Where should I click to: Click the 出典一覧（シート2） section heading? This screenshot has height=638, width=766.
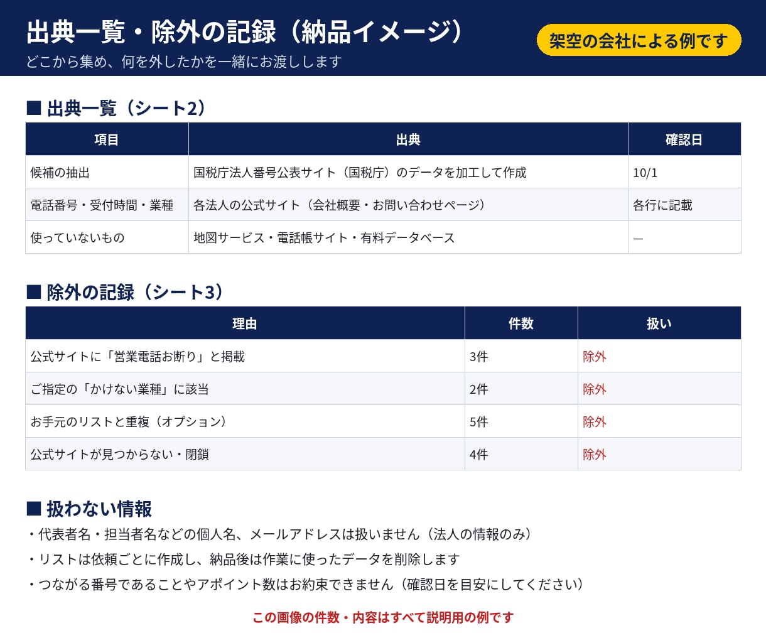click(x=117, y=108)
